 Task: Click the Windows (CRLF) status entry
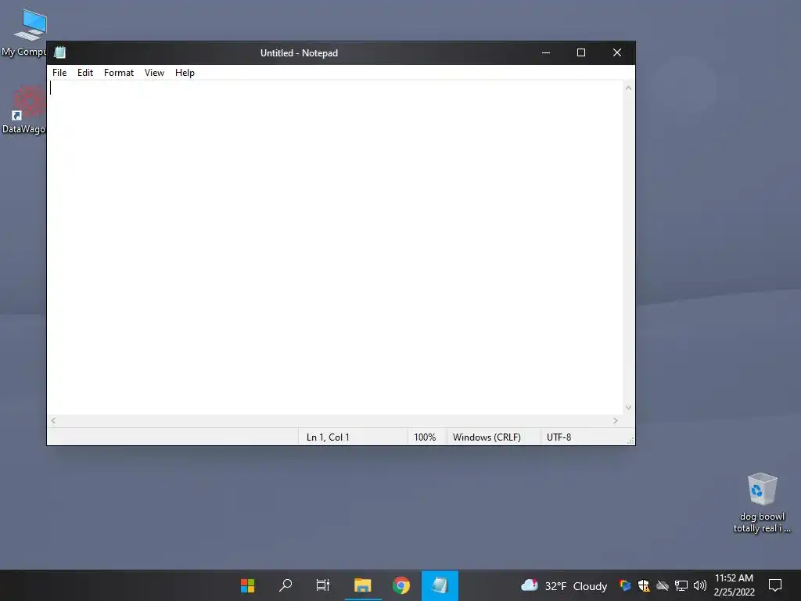click(x=487, y=437)
